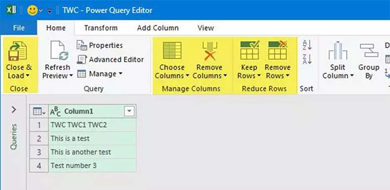This screenshot has width=390, height=190.
Task: Open the Column1 filter dropdown
Action: [129, 111]
